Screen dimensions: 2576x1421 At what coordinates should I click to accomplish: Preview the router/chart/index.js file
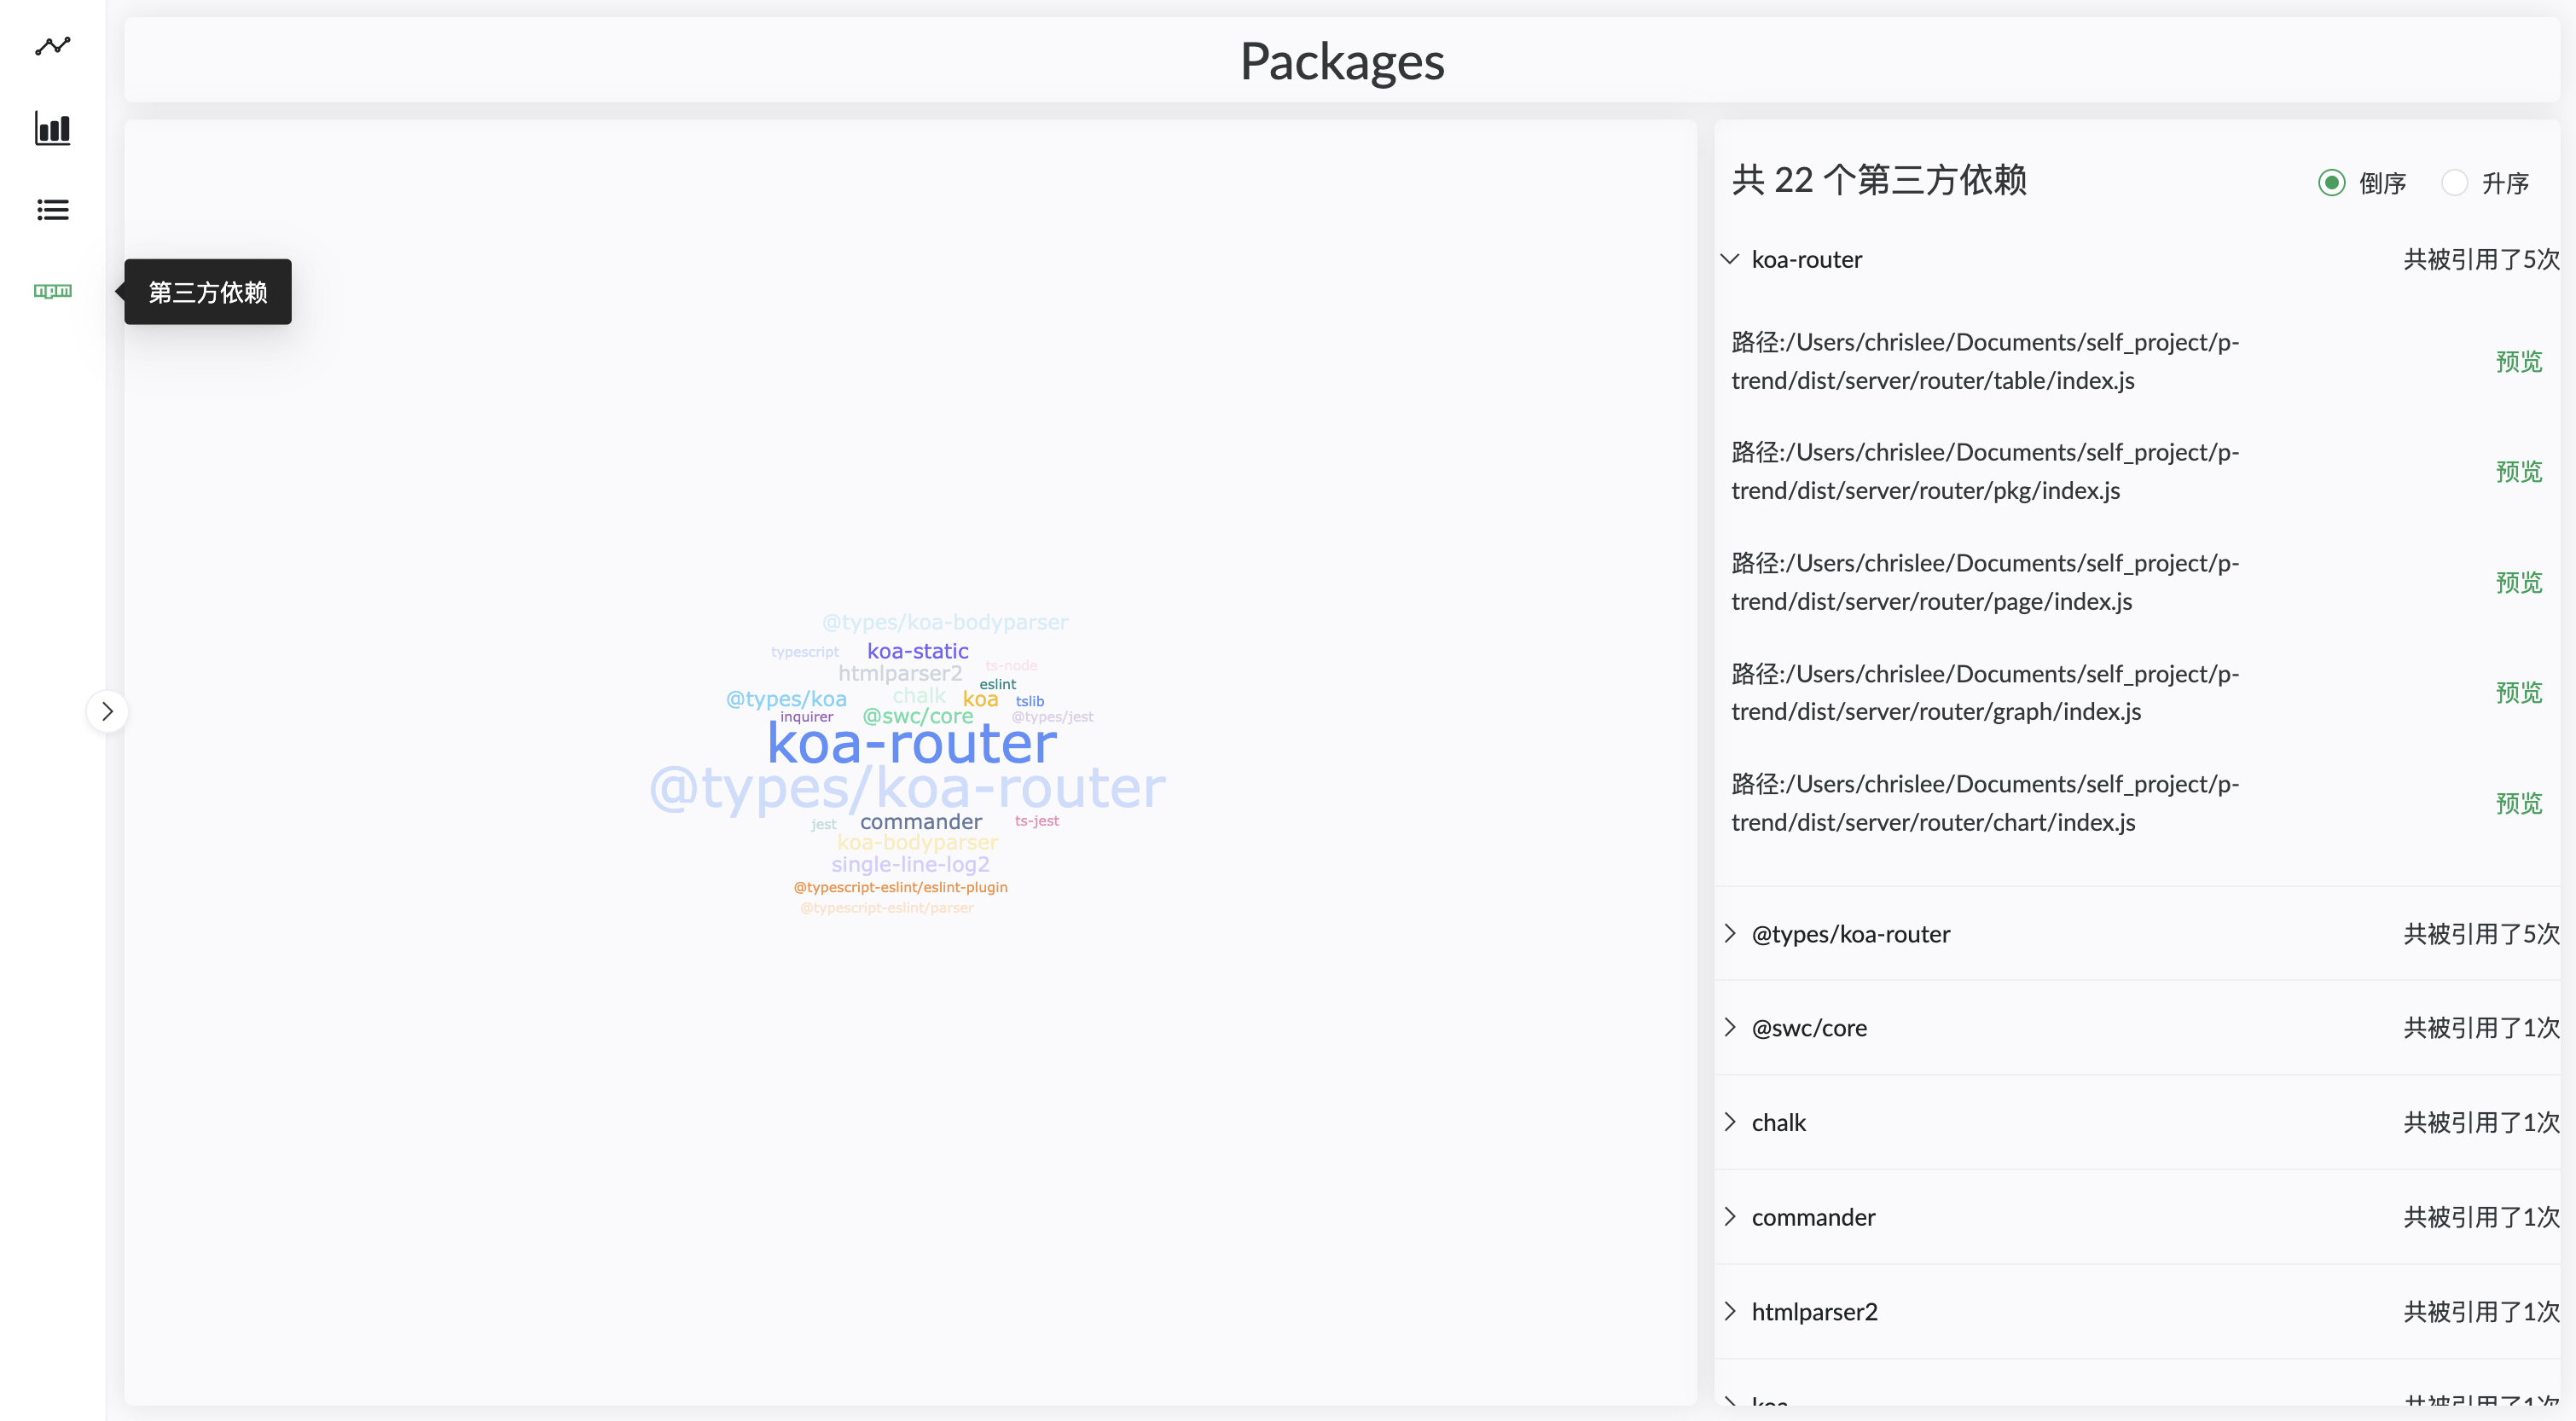[2518, 803]
